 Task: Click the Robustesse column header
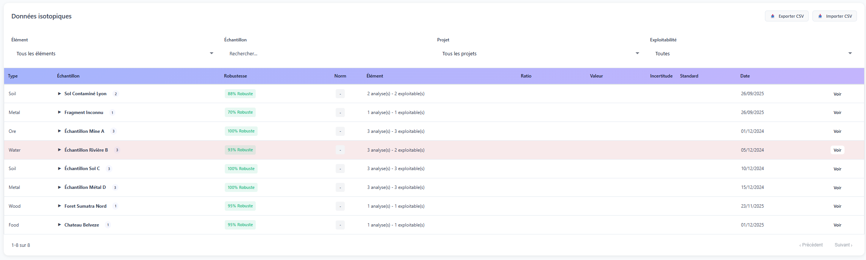235,76
